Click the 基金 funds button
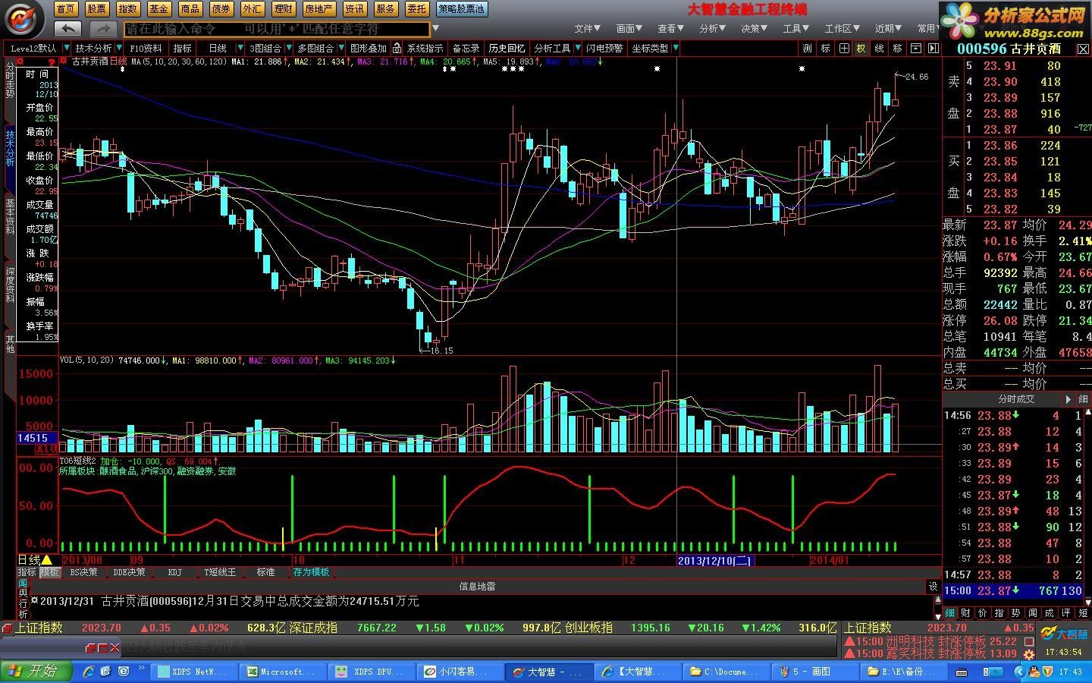 [159, 9]
